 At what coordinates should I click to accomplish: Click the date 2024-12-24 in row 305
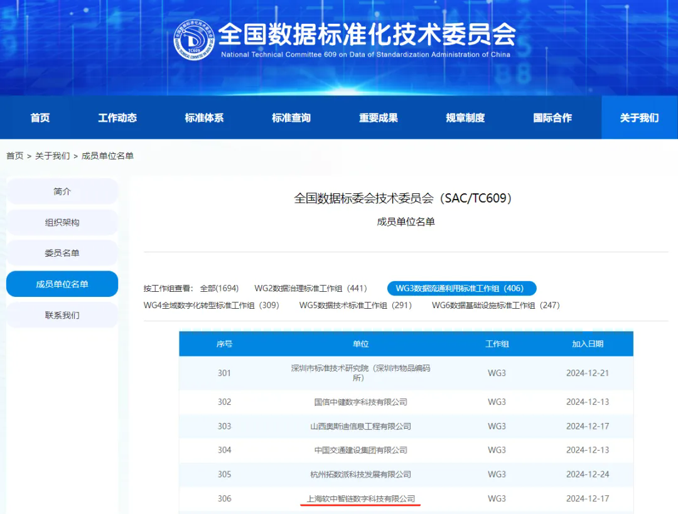[588, 474]
